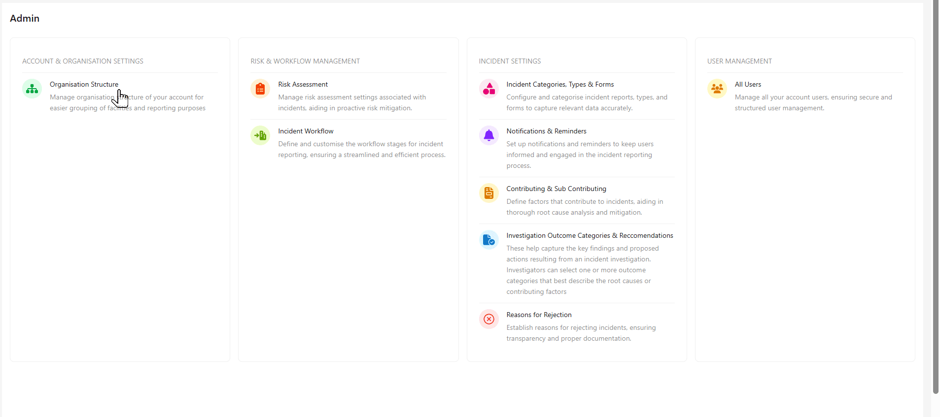940x417 pixels.
Task: Click the Contributing Factors yellow clipboard icon
Action: [488, 193]
